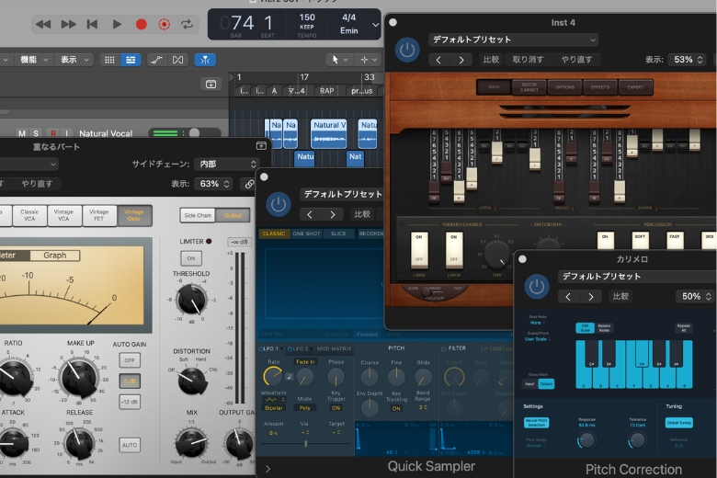Select the Classic VCA compressor tab
Image resolution: width=717 pixels, height=478 pixels.
coord(29,215)
